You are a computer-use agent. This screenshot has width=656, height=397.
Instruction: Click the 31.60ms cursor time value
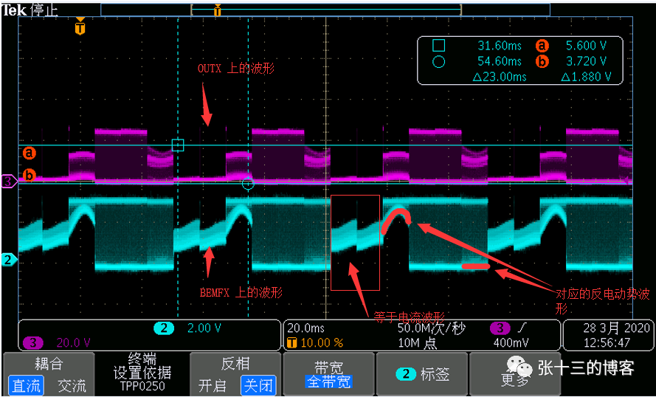500,45
